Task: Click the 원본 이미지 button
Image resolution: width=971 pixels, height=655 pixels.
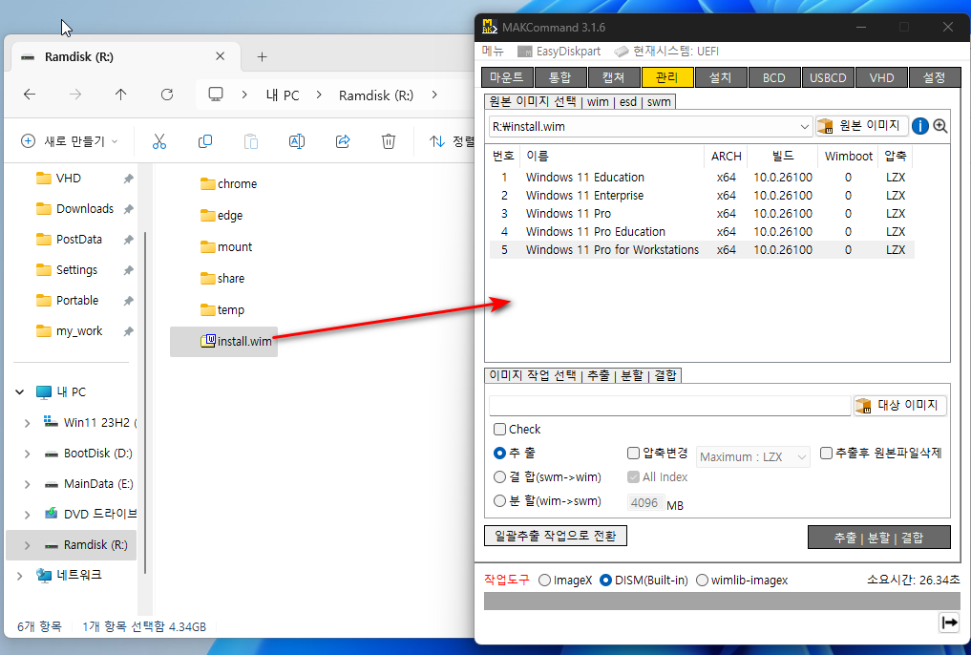Action: 861,126
